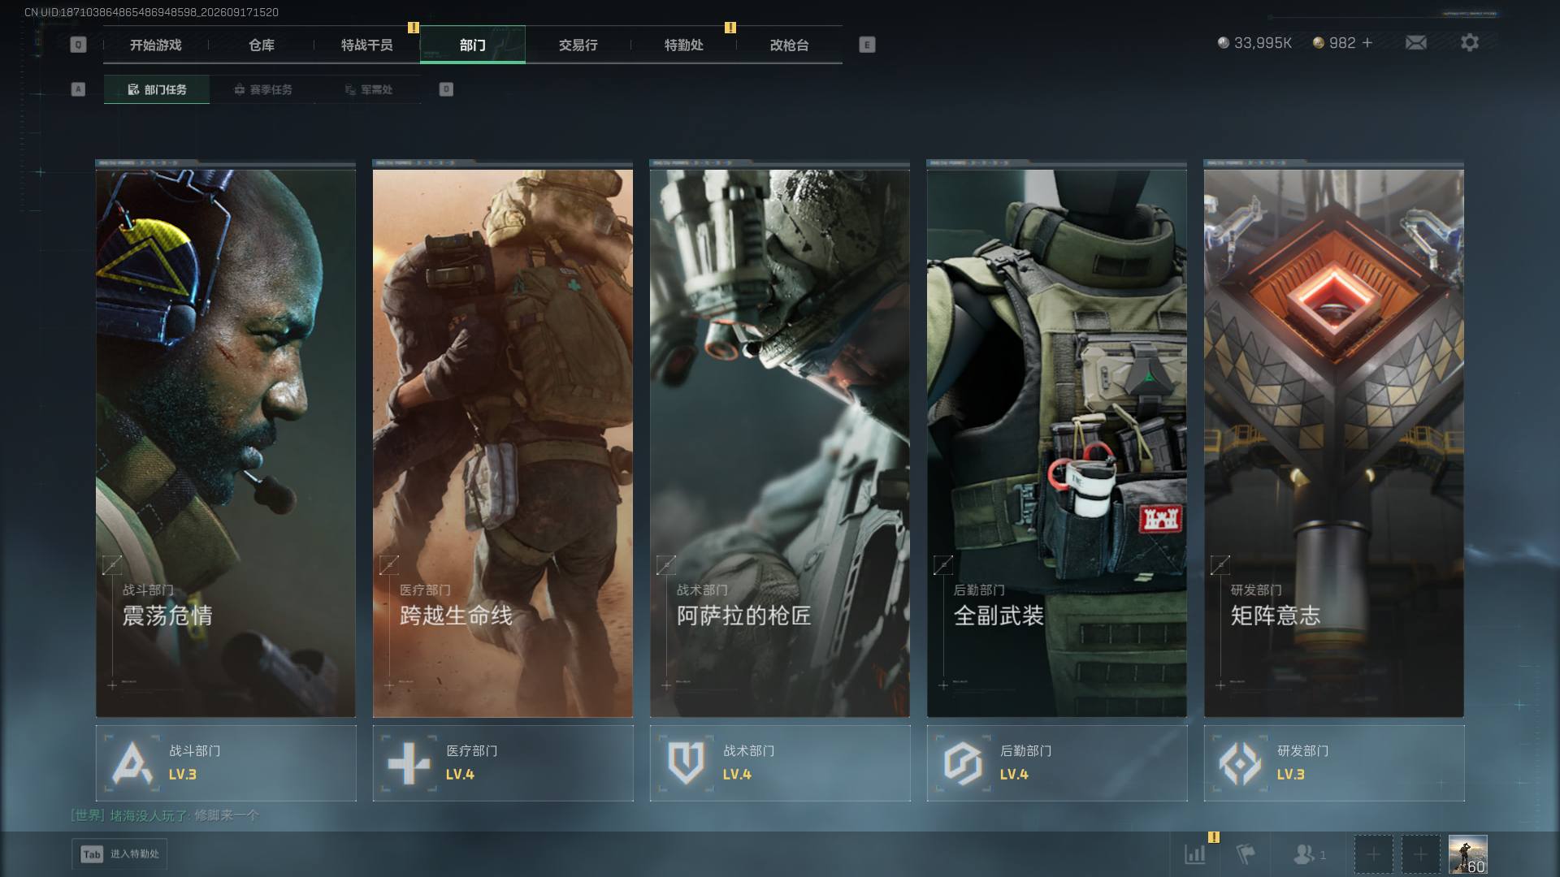Click the 后勤部门 LV.4 button
Screen dimensions: 1560x877
1057,763
